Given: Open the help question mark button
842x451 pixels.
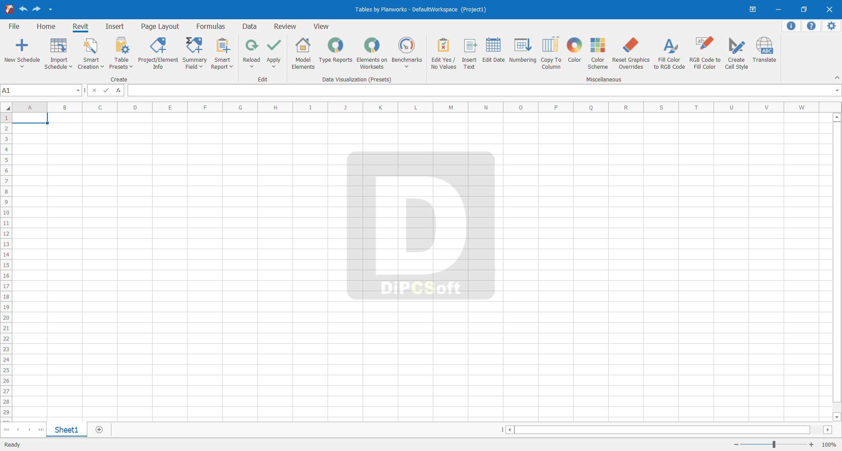Looking at the screenshot, I should [x=811, y=26].
